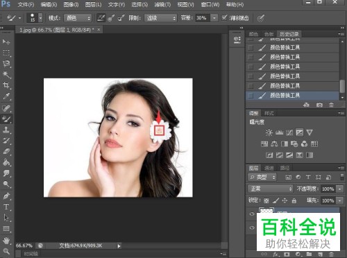Open the tool preset picker arrow
The width and height of the screenshot is (347, 258).
click(x=19, y=18)
